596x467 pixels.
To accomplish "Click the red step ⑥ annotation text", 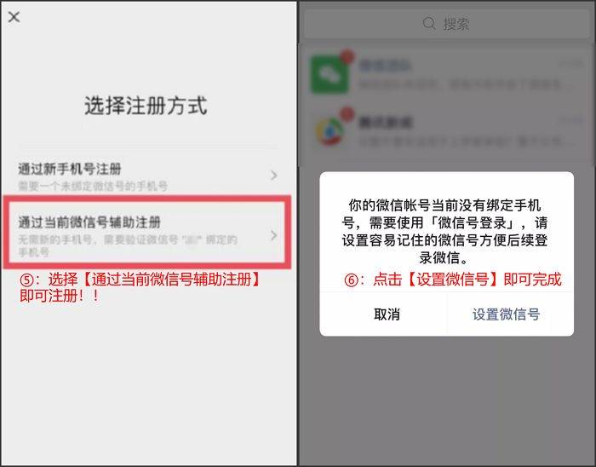I will 452,280.
